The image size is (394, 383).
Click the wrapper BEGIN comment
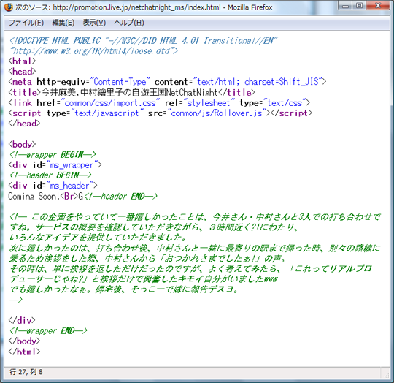[x=53, y=154]
